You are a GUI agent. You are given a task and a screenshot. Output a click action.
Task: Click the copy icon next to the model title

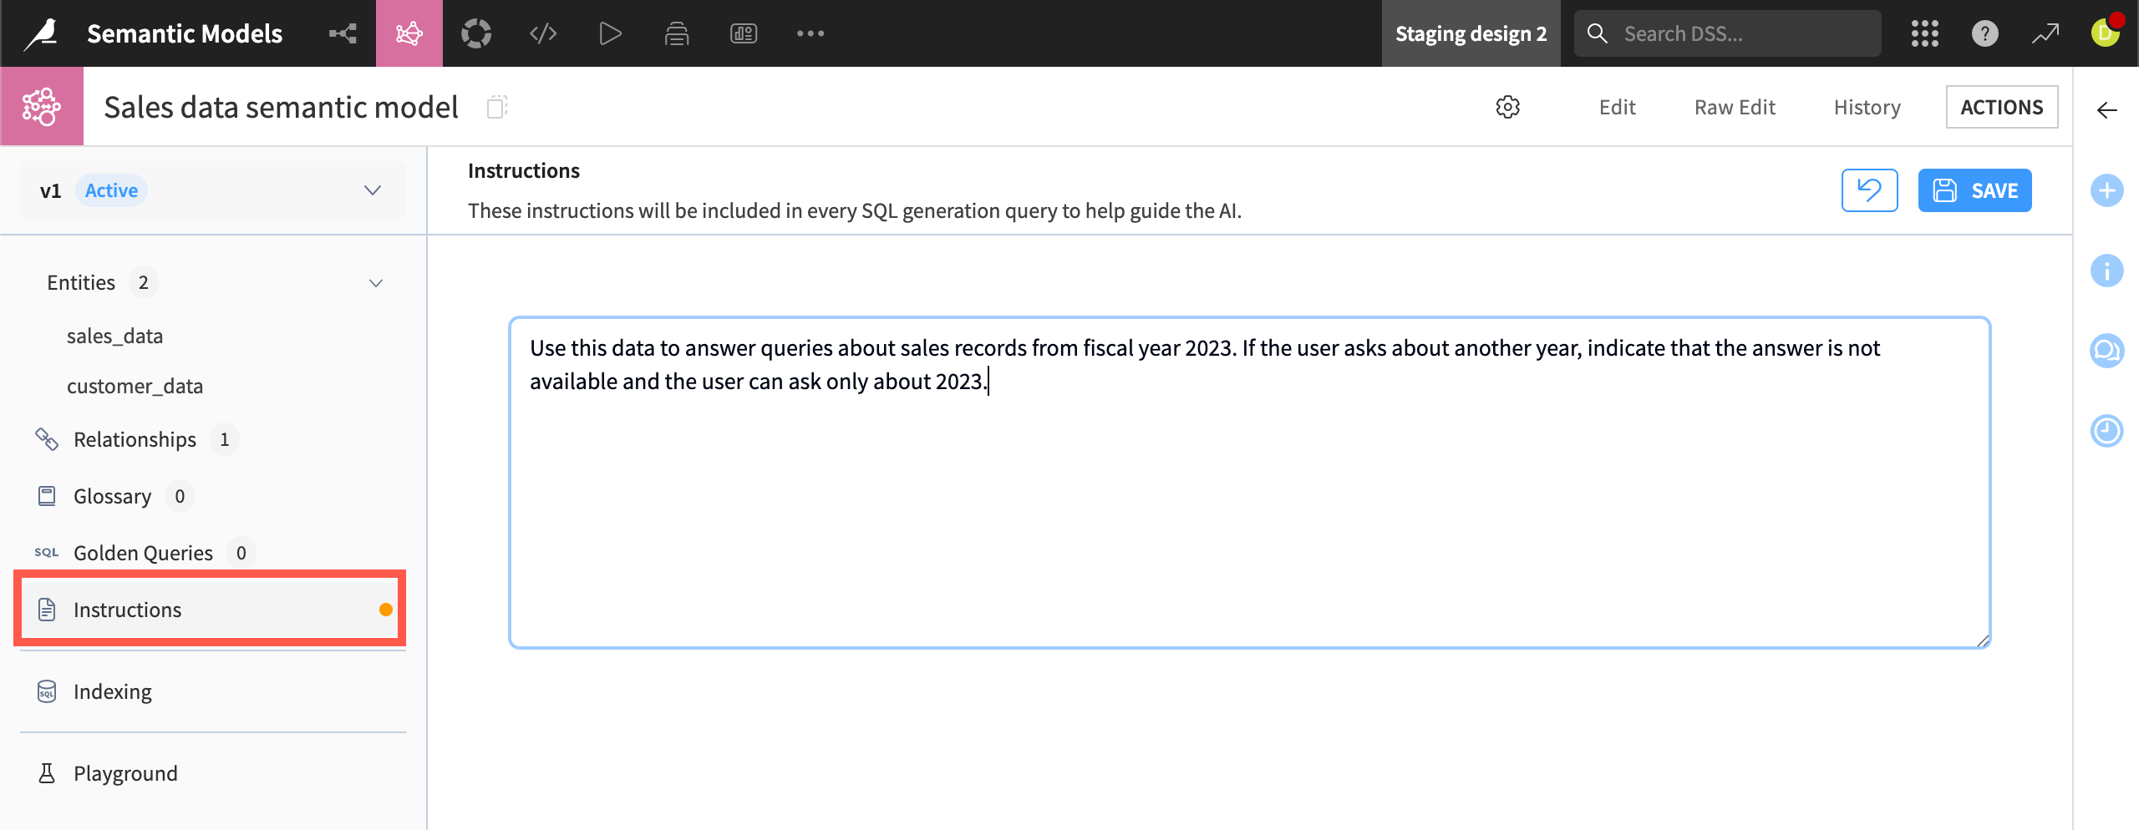coord(497,107)
